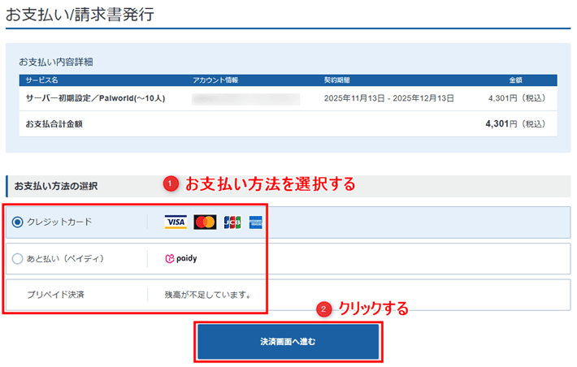This screenshot has height=367, width=577.
Task: Click the 残高が不足しています。 message
Action: coord(208,295)
